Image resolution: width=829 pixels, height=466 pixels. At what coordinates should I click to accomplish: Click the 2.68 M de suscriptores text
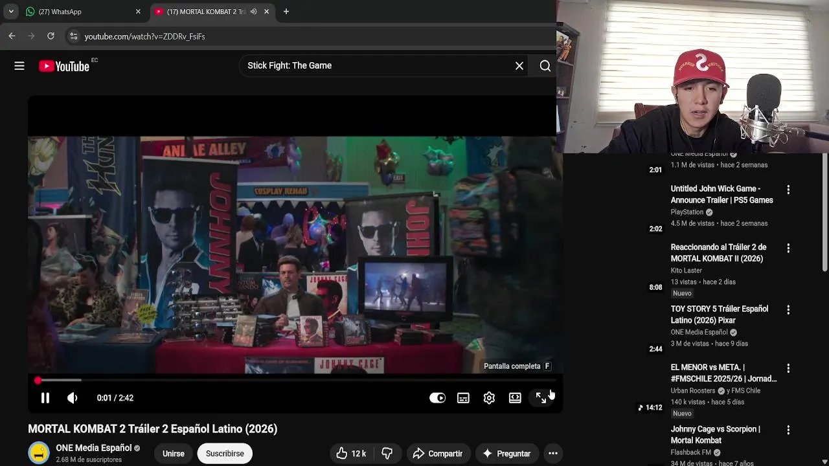(x=89, y=460)
